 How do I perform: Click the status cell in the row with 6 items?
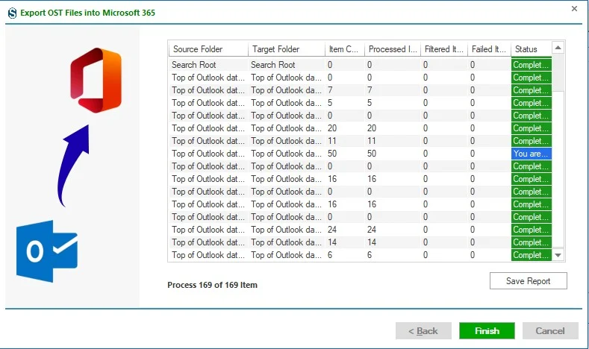point(532,255)
